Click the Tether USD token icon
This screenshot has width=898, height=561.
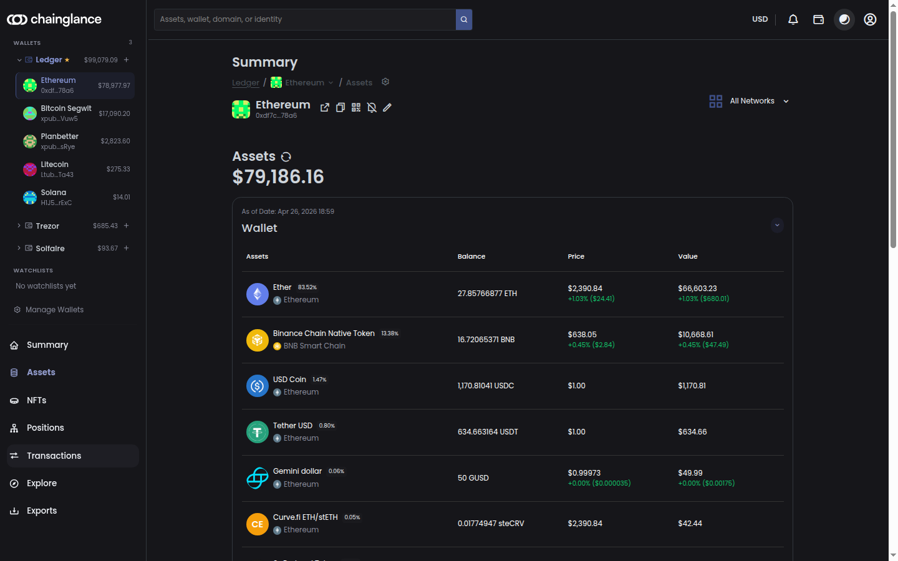point(258,432)
